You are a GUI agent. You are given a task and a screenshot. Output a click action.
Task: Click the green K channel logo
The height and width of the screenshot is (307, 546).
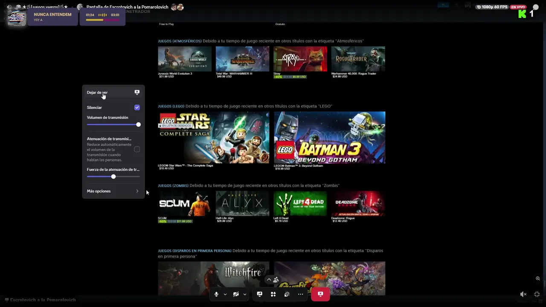click(522, 14)
